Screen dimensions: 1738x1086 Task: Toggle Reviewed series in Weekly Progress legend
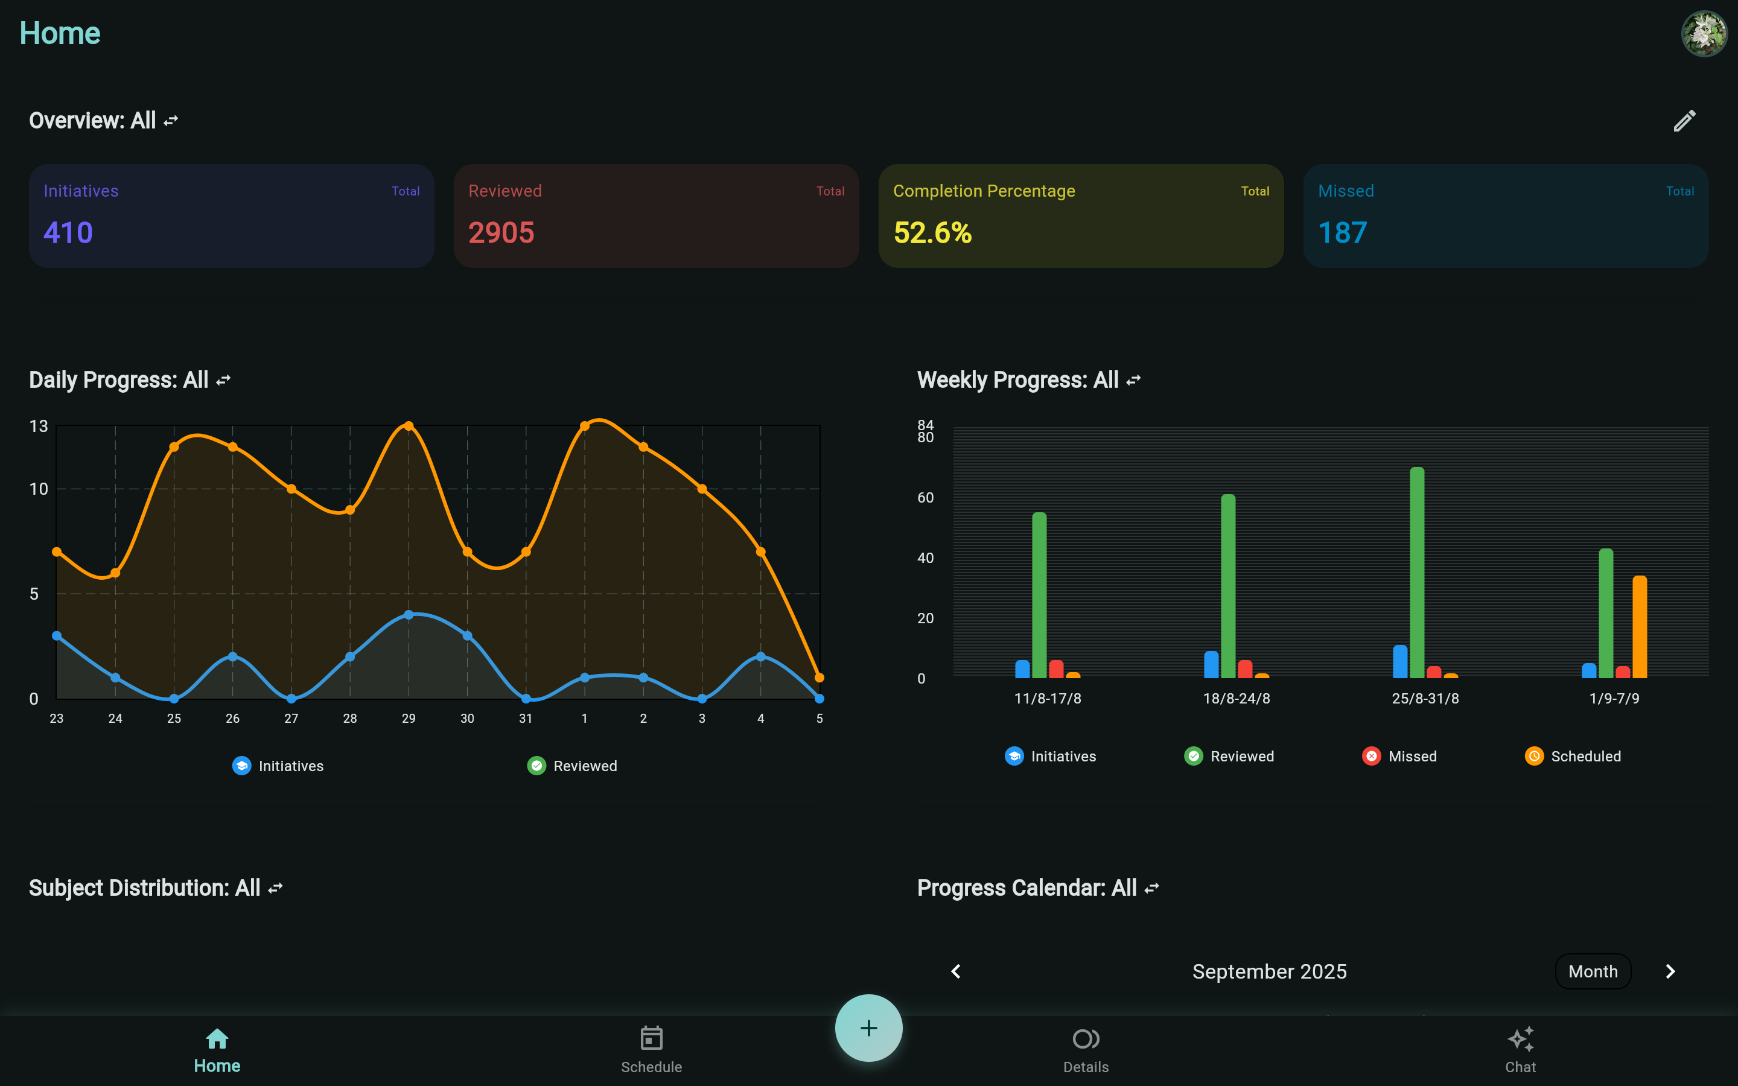click(x=1229, y=757)
